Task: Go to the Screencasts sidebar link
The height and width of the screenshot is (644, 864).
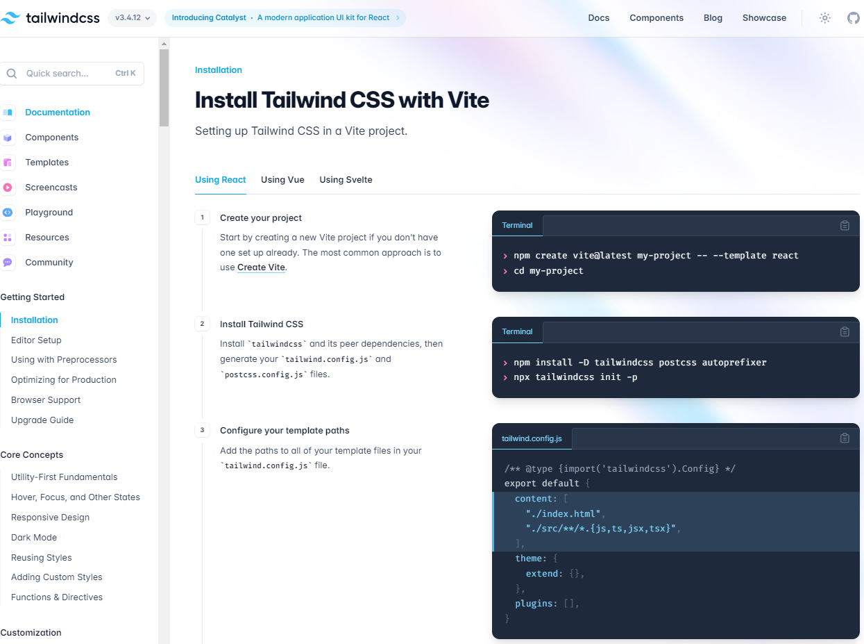Action: coord(51,188)
